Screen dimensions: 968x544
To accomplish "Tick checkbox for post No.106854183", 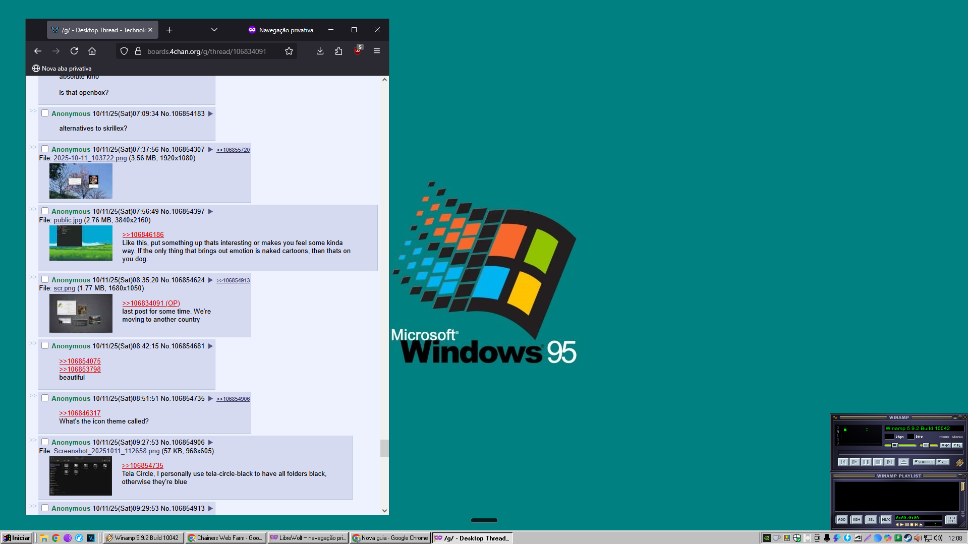I will pyautogui.click(x=45, y=113).
